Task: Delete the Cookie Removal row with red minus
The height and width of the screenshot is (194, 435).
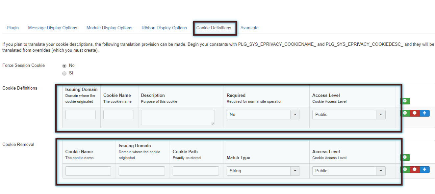Action: tap(415, 169)
